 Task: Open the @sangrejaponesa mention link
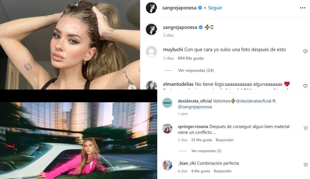point(195,107)
